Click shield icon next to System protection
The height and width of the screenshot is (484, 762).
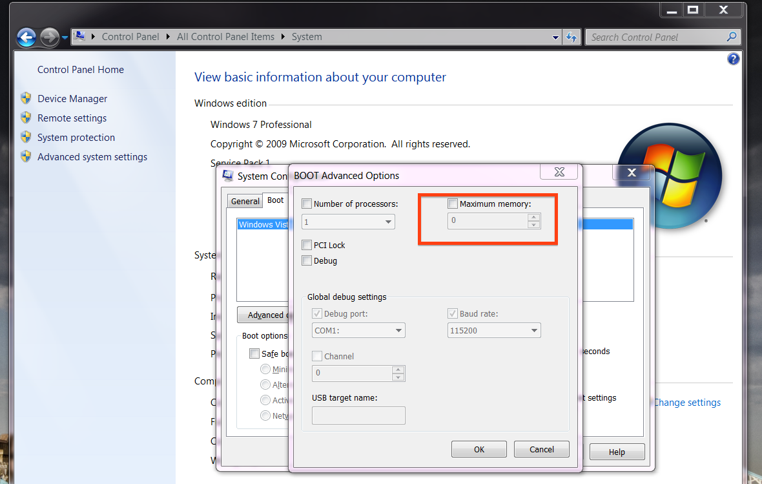click(x=26, y=137)
